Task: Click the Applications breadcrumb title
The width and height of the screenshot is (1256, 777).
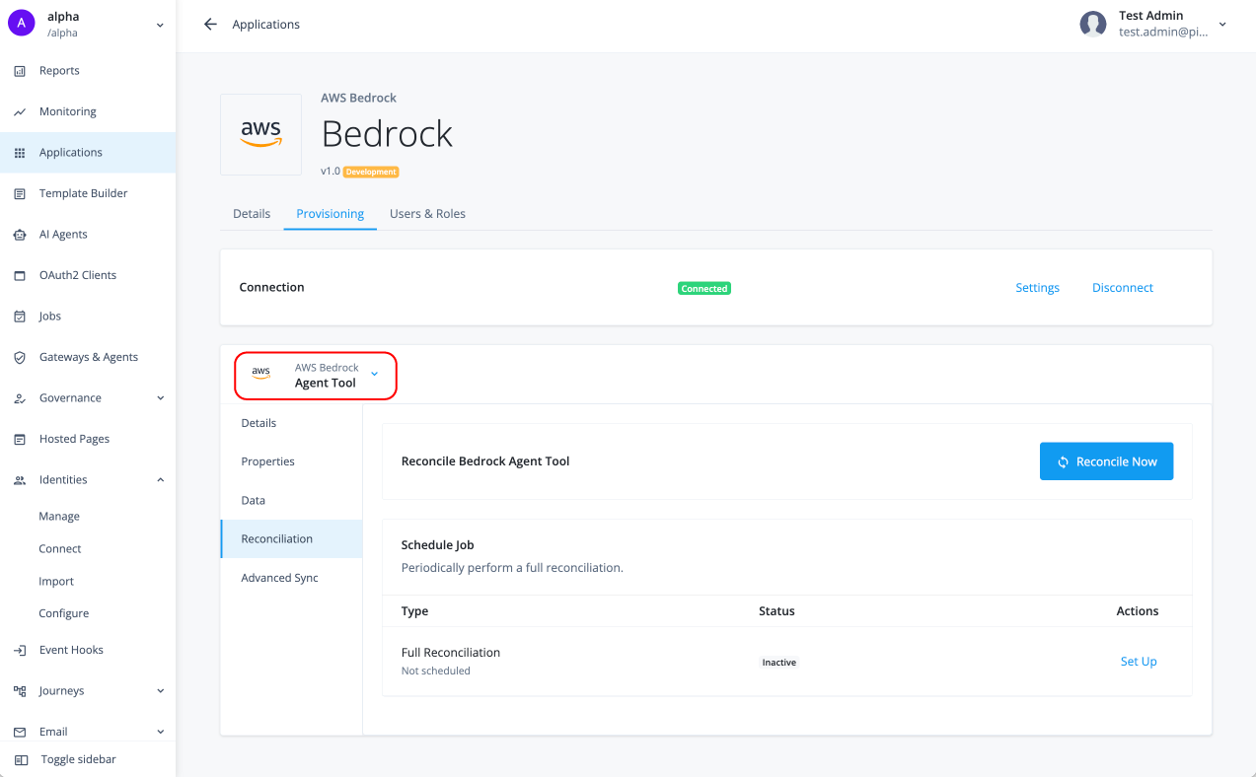Action: [x=266, y=25]
